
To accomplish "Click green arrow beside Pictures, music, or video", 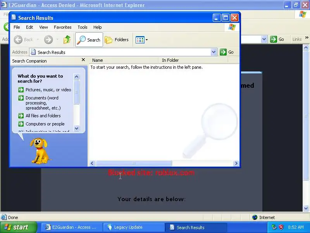I will (x=21, y=90).
